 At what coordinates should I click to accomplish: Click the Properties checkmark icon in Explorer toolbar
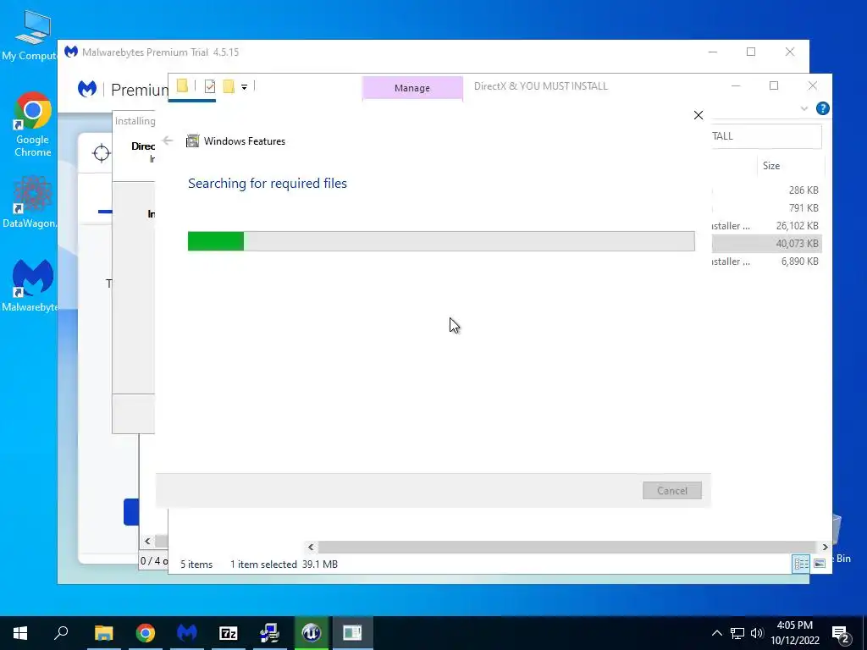pos(210,86)
